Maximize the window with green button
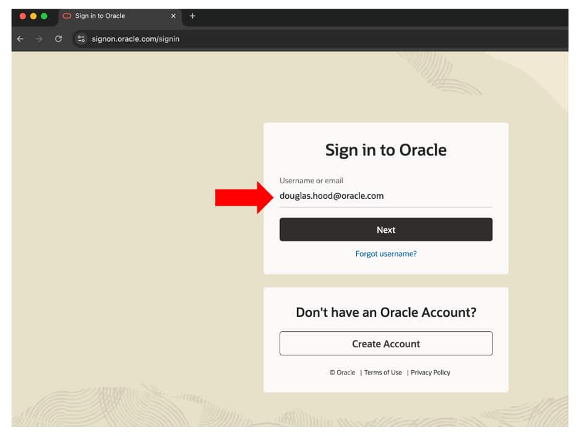This screenshot has width=579, height=437. click(44, 16)
